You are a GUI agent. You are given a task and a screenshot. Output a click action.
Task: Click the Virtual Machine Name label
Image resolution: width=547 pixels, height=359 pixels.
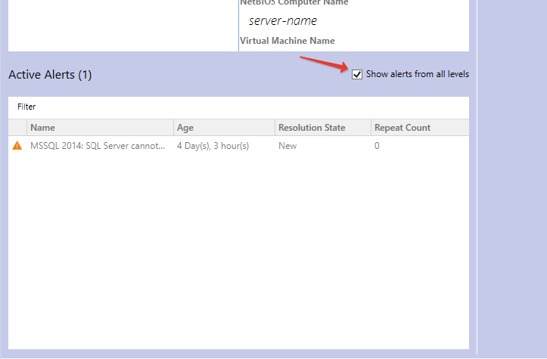(x=287, y=41)
